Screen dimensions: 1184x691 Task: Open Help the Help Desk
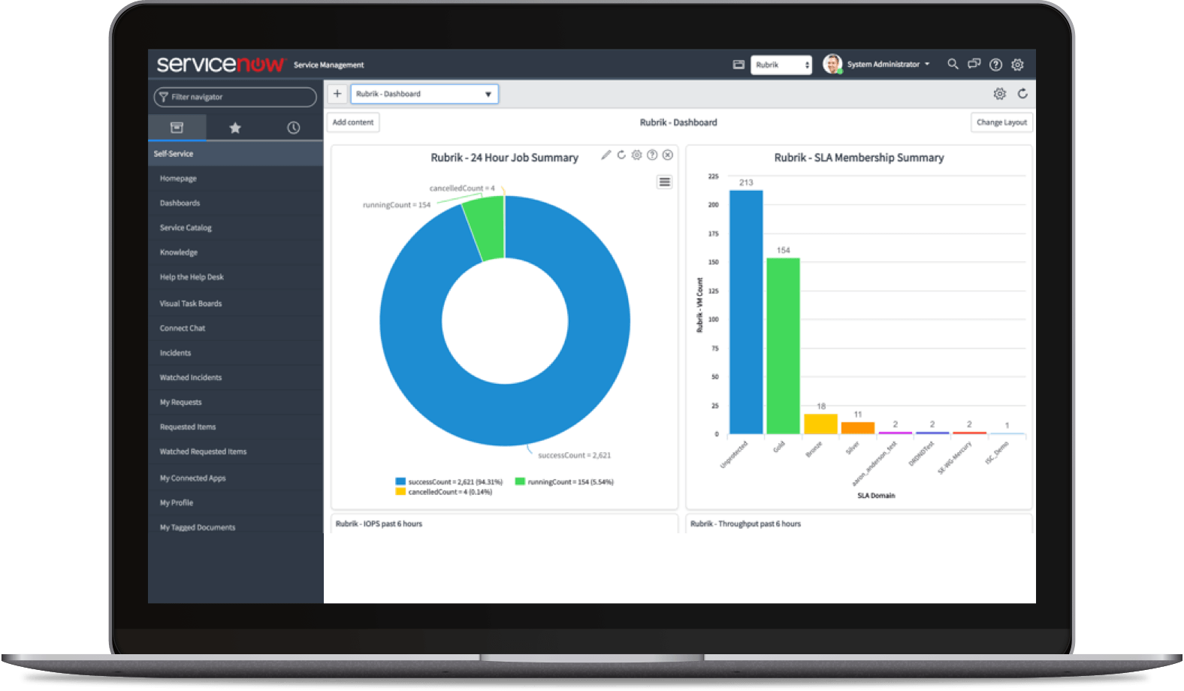(x=192, y=278)
